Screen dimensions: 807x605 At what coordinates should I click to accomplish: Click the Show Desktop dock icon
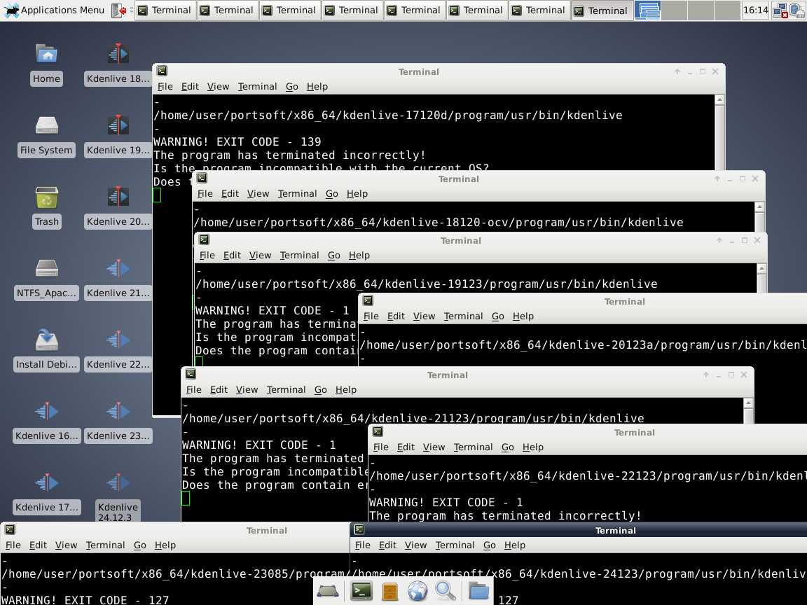point(327,591)
